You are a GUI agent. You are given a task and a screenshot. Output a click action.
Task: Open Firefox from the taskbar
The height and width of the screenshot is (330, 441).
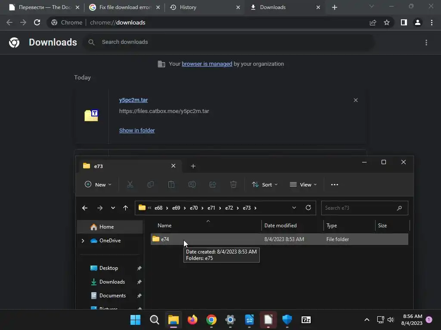[193, 320]
